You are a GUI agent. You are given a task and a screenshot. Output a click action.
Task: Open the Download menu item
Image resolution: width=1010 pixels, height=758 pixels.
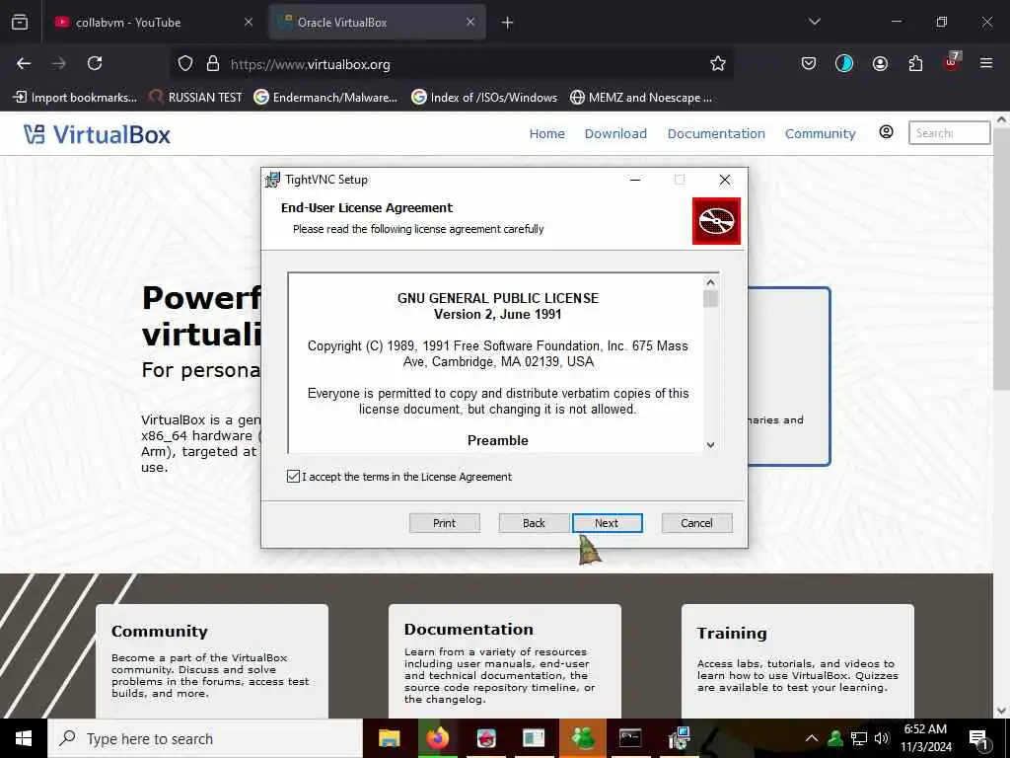click(x=615, y=133)
